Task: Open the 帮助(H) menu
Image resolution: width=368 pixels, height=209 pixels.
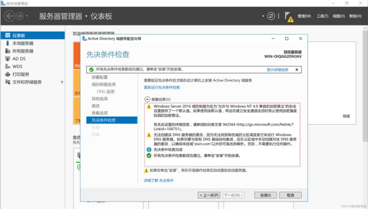Action: pyautogui.click(x=356, y=16)
